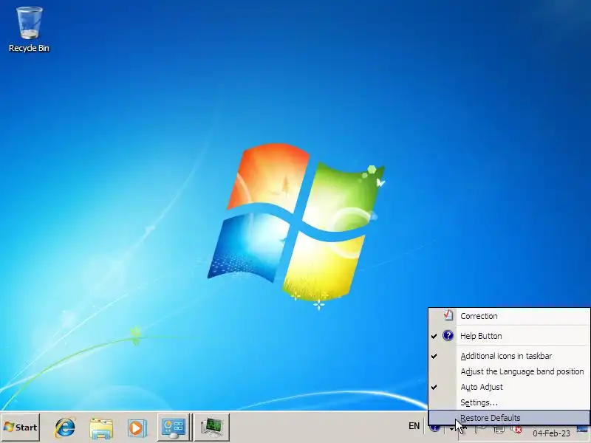Click the Action Center flag tray icon

(480, 430)
